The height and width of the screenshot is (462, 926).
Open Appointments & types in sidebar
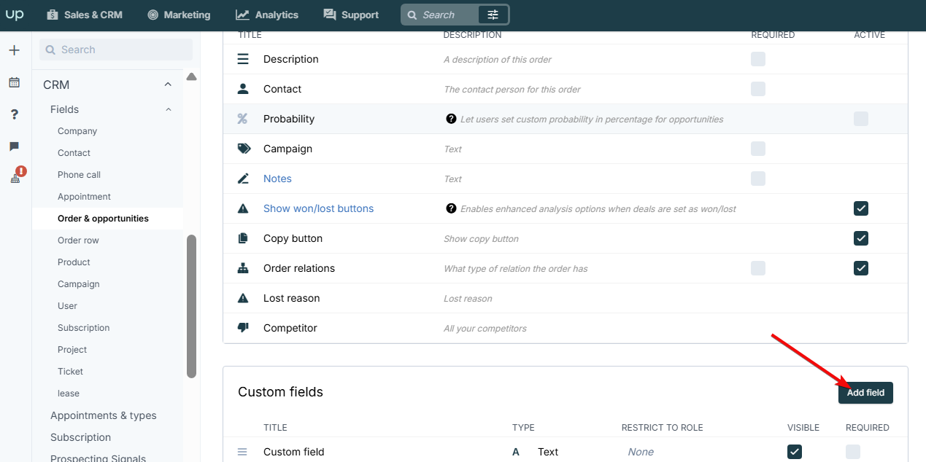104,415
